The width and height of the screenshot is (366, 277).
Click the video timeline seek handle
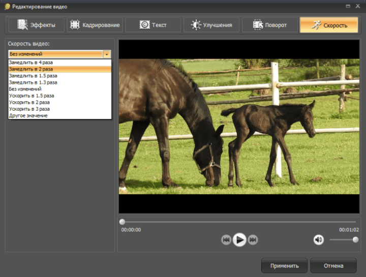pos(122,222)
